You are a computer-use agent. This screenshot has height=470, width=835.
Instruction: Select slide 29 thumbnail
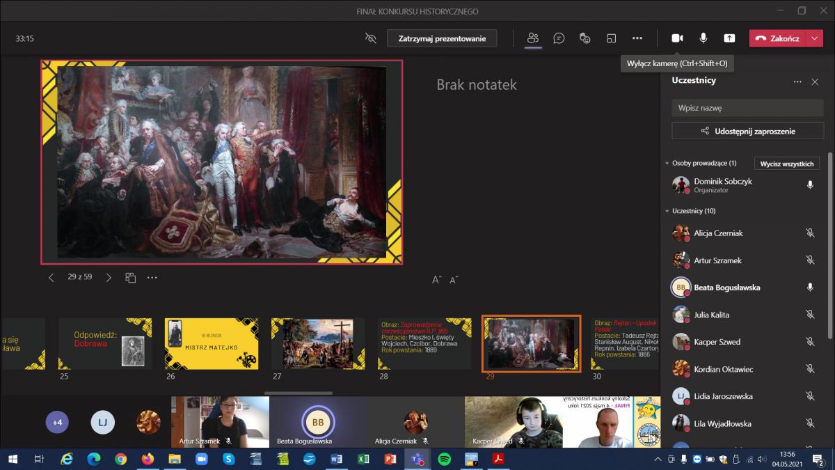click(531, 343)
